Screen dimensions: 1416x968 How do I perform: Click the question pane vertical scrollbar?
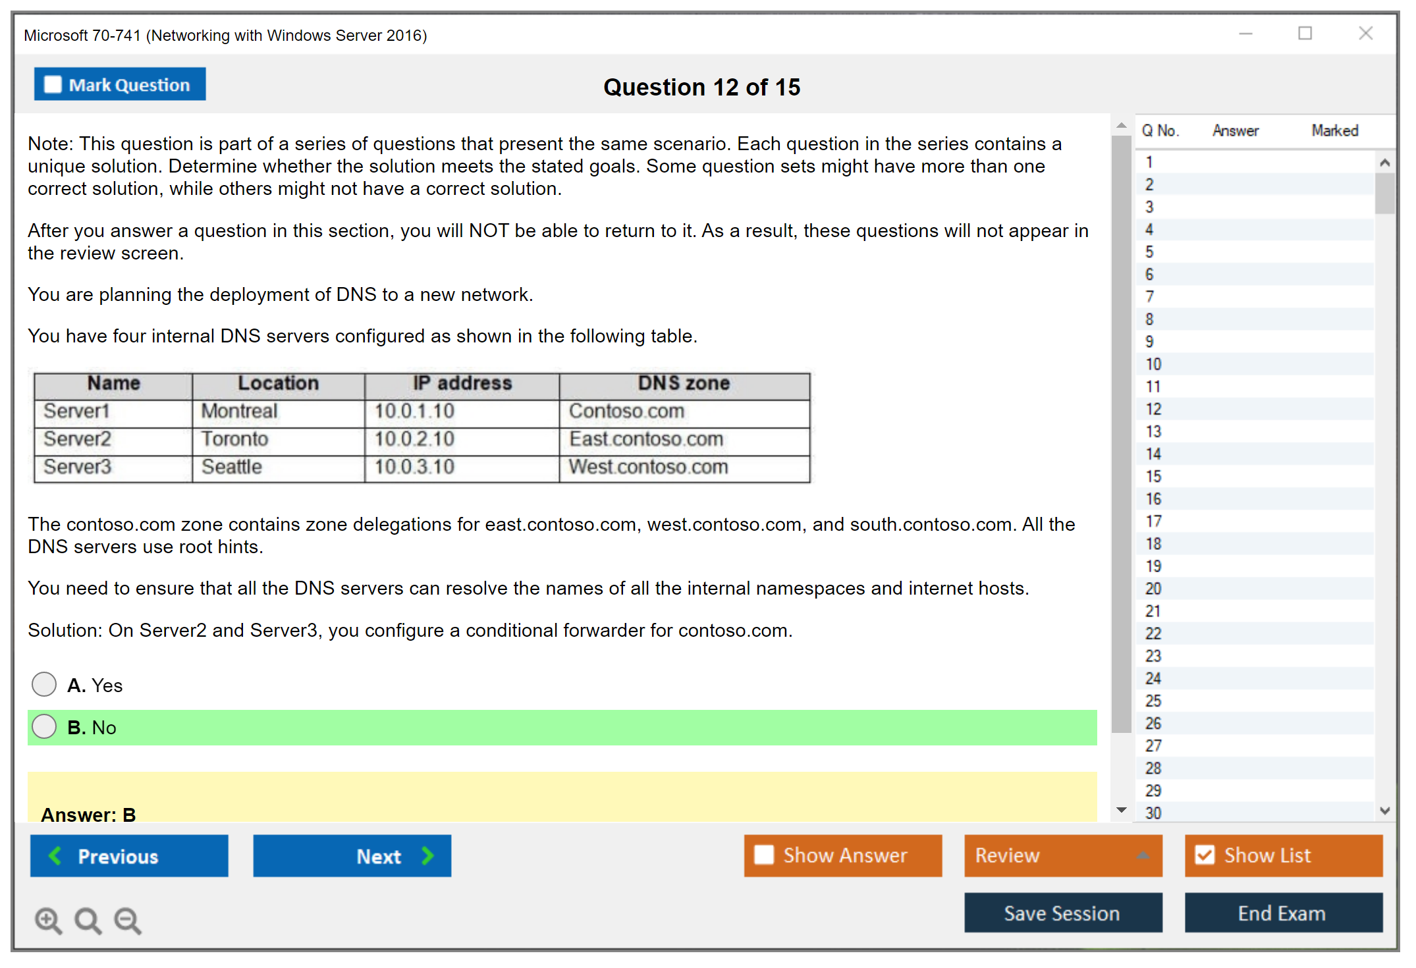pyautogui.click(x=1121, y=435)
